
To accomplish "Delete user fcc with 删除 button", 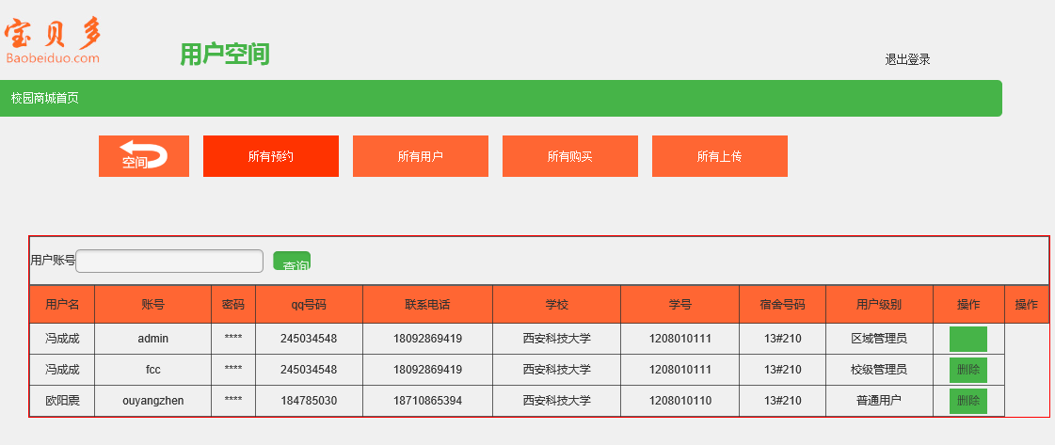I will pos(968,370).
